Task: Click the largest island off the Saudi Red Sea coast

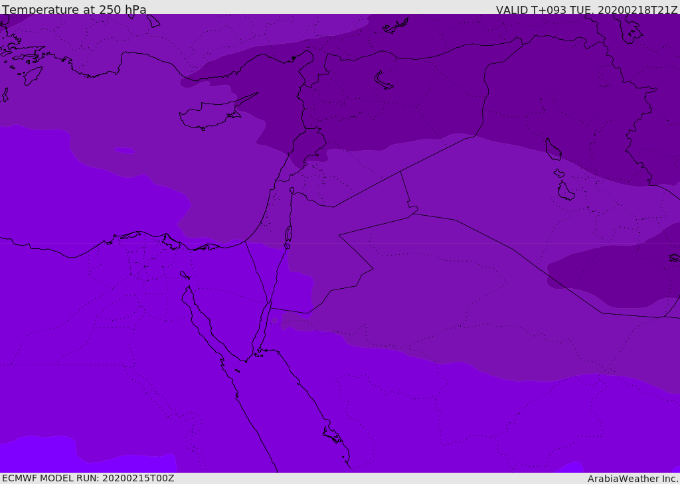Action: (x=332, y=435)
